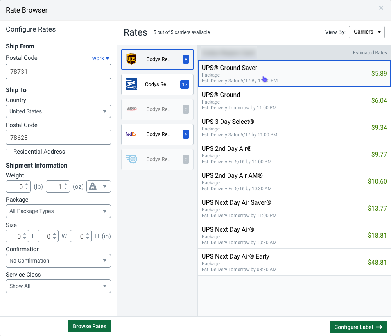Open the View By Carriers dropdown
This screenshot has width=391, height=336.
(366, 32)
